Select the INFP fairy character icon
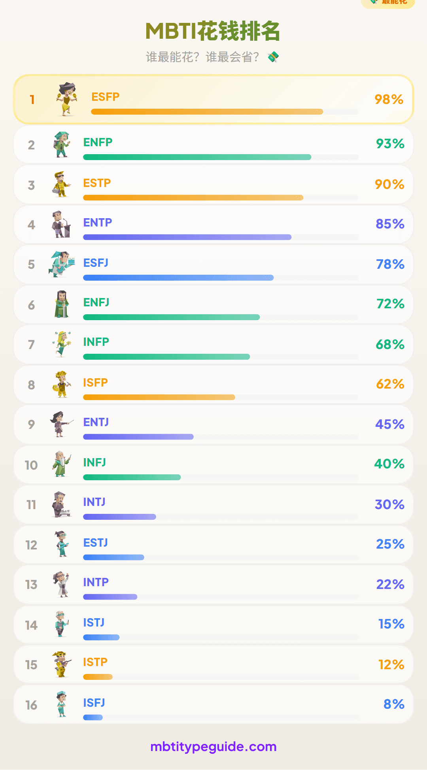This screenshot has height=770, width=427. pyautogui.click(x=62, y=344)
